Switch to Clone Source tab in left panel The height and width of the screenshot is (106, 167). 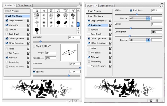(24, 6)
